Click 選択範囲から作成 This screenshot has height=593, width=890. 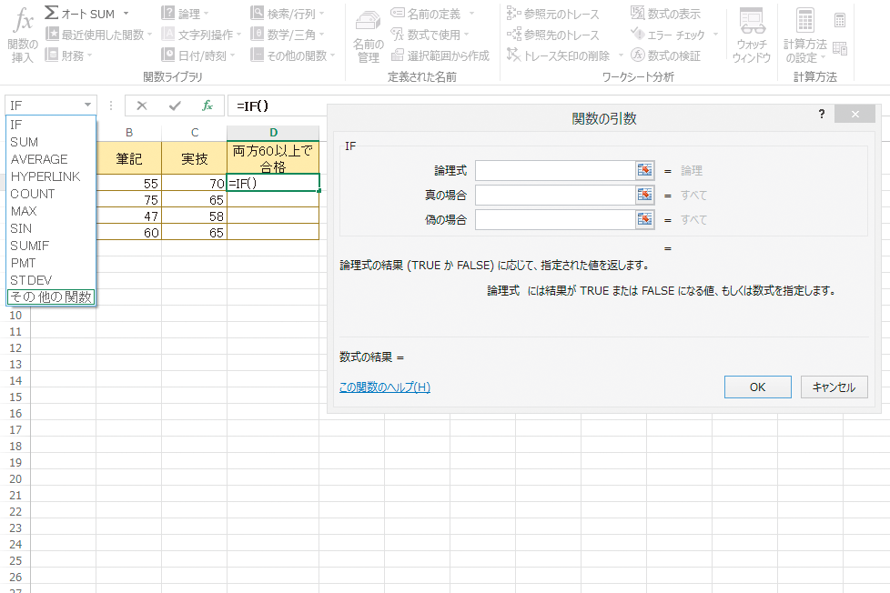pos(440,55)
